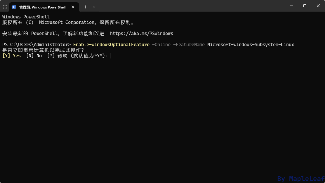The height and width of the screenshot is (183, 325).
Task: Expand the new tab profile dropdown
Action: [x=94, y=7]
